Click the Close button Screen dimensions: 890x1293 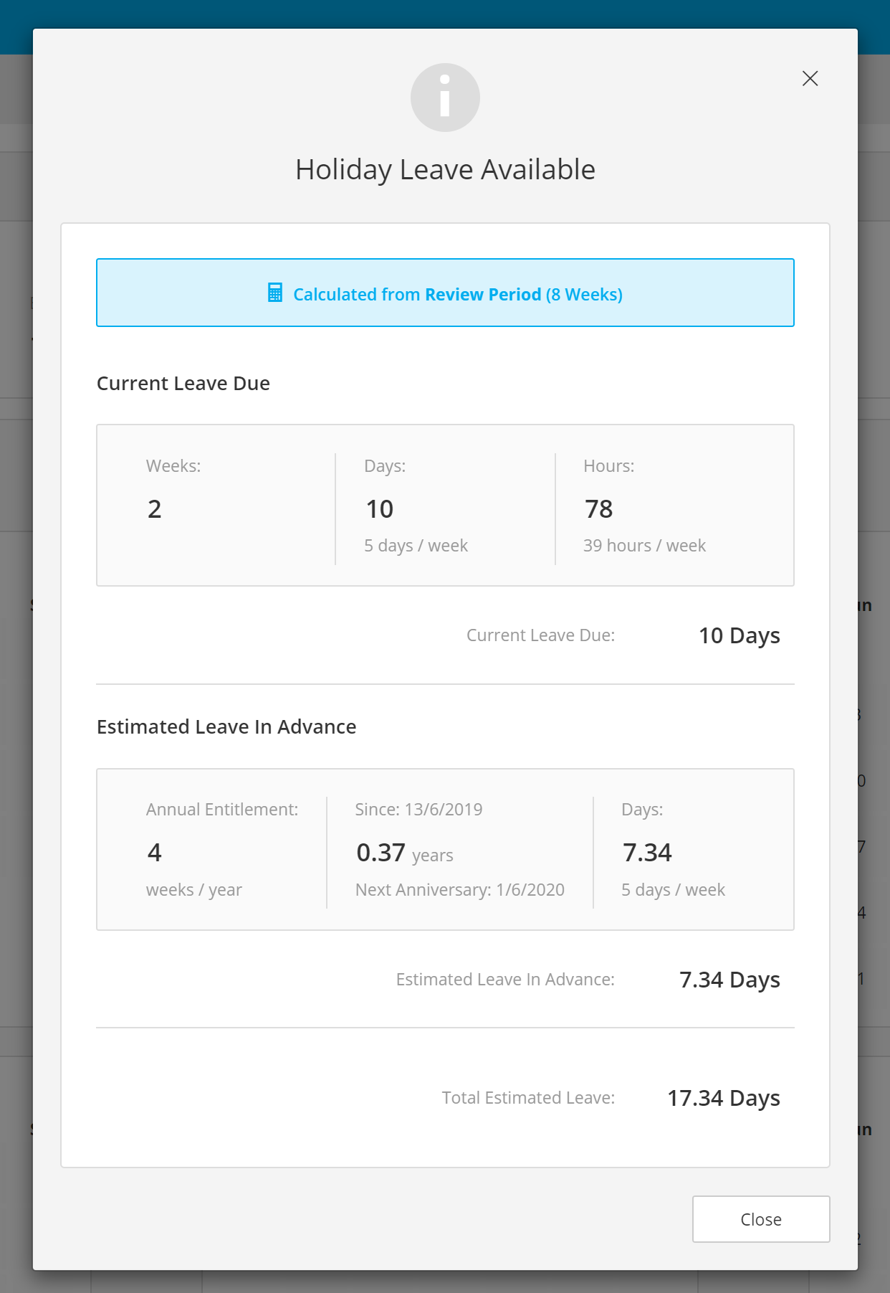point(760,1219)
